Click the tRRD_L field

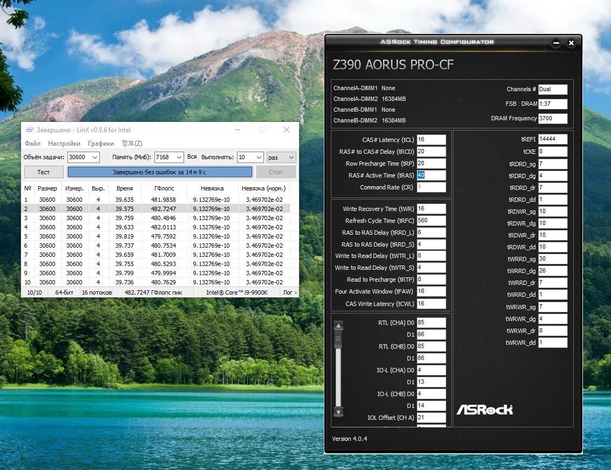(x=431, y=232)
